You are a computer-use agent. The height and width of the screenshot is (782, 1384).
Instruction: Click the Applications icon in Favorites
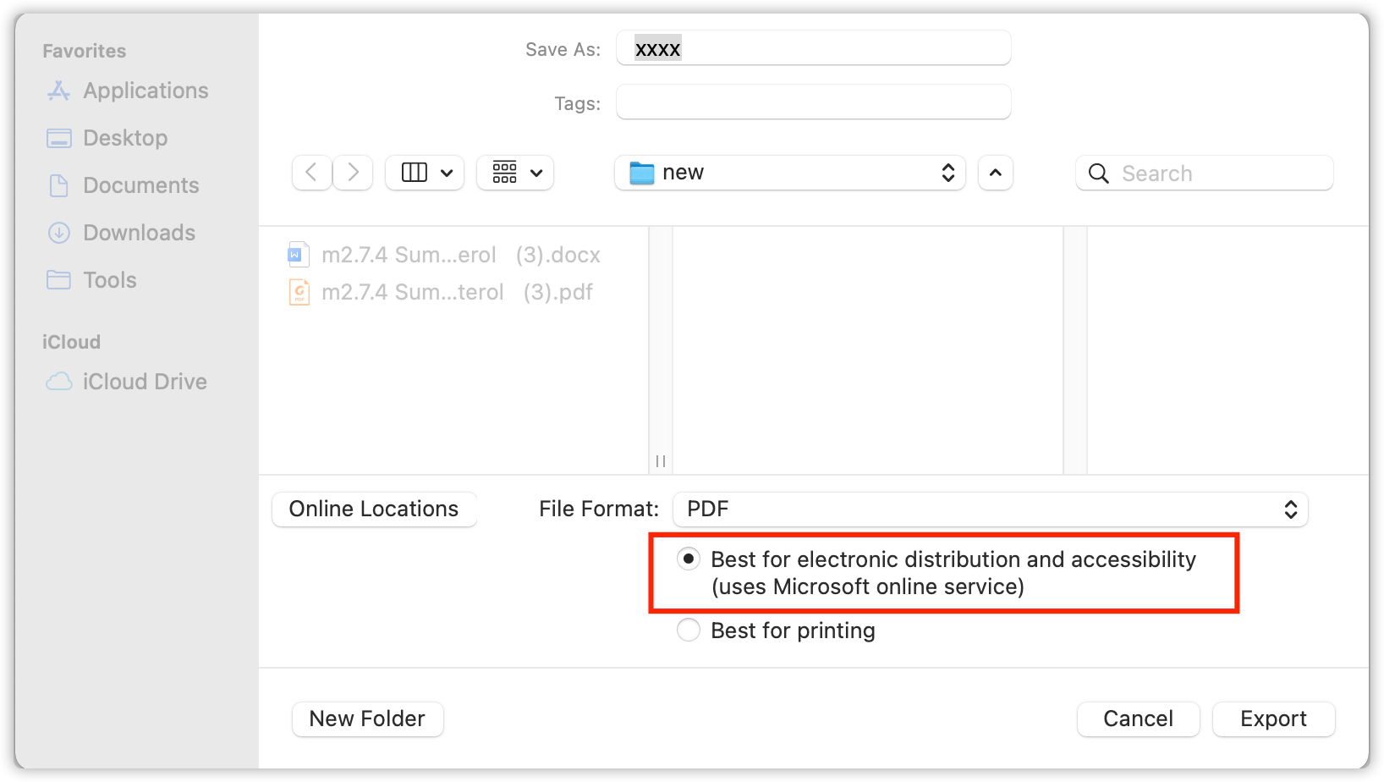[58, 91]
